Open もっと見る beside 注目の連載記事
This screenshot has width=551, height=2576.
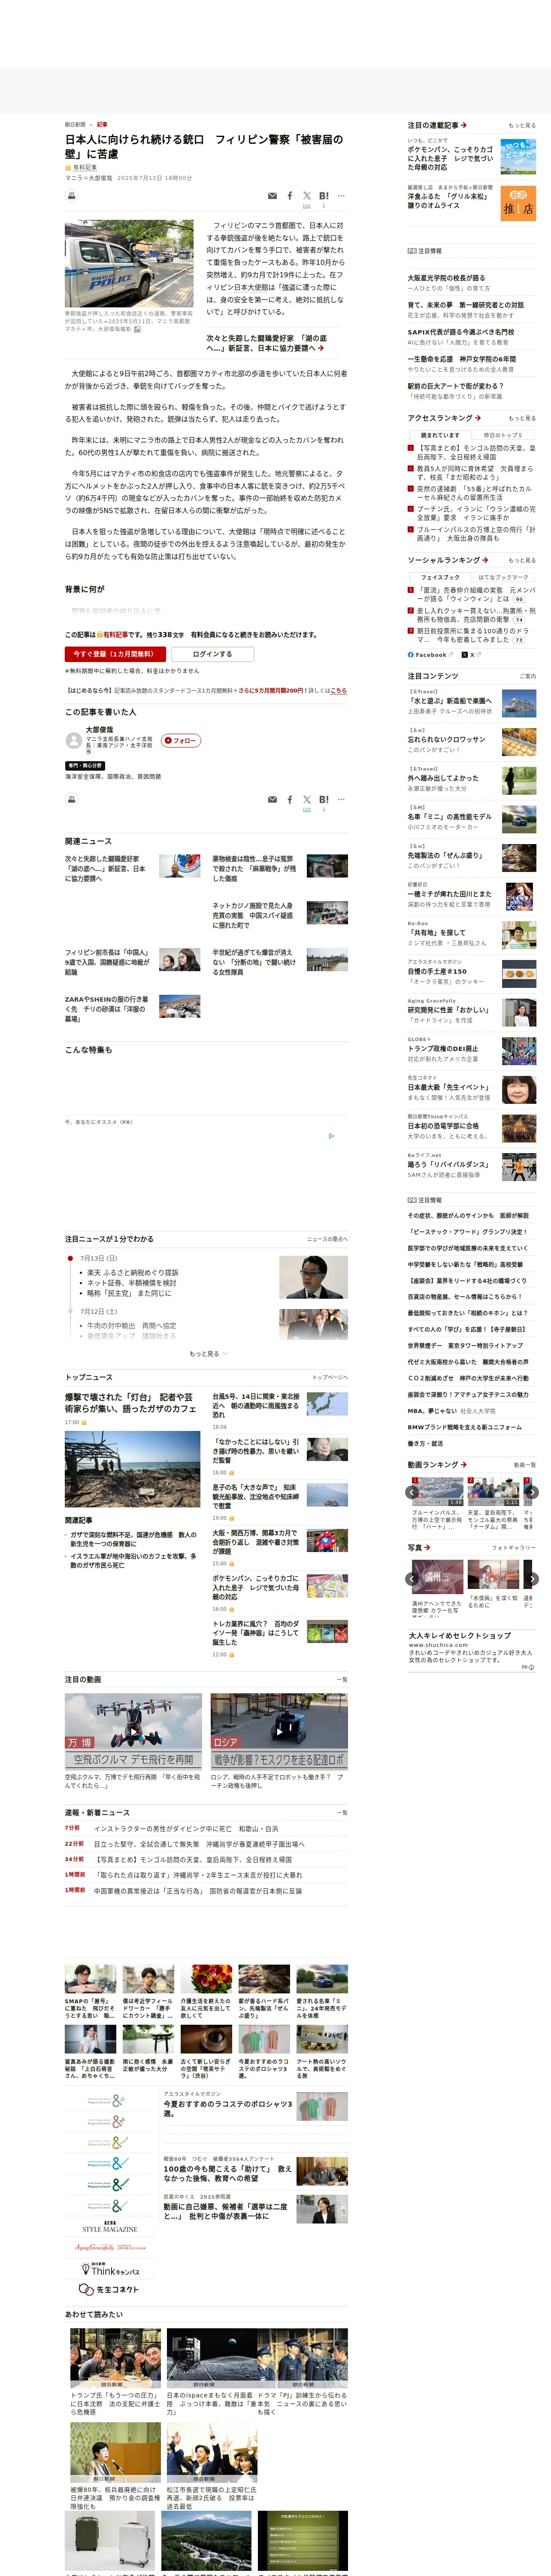pos(521,126)
